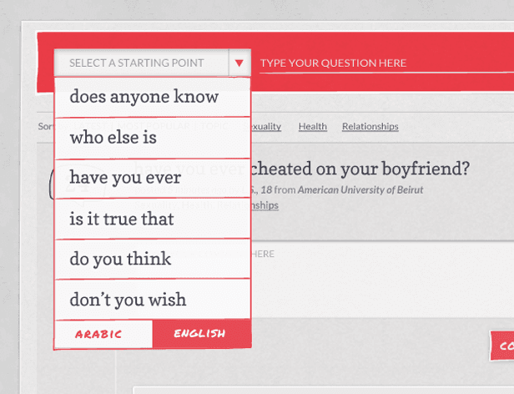The height and width of the screenshot is (394, 514).
Task: Click the Relationships tag under the question
Action: coord(265,205)
